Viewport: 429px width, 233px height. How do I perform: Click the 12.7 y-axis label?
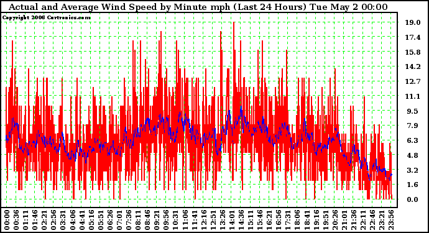coord(413,81)
